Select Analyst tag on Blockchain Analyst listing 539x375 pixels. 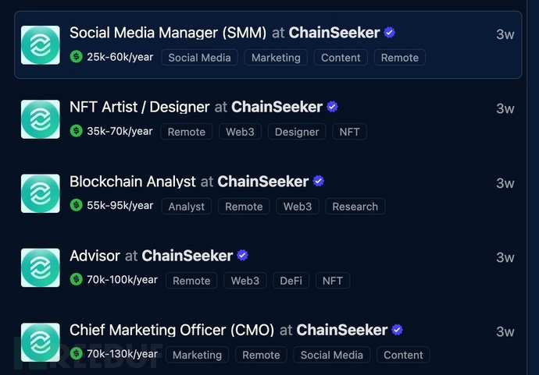(187, 207)
